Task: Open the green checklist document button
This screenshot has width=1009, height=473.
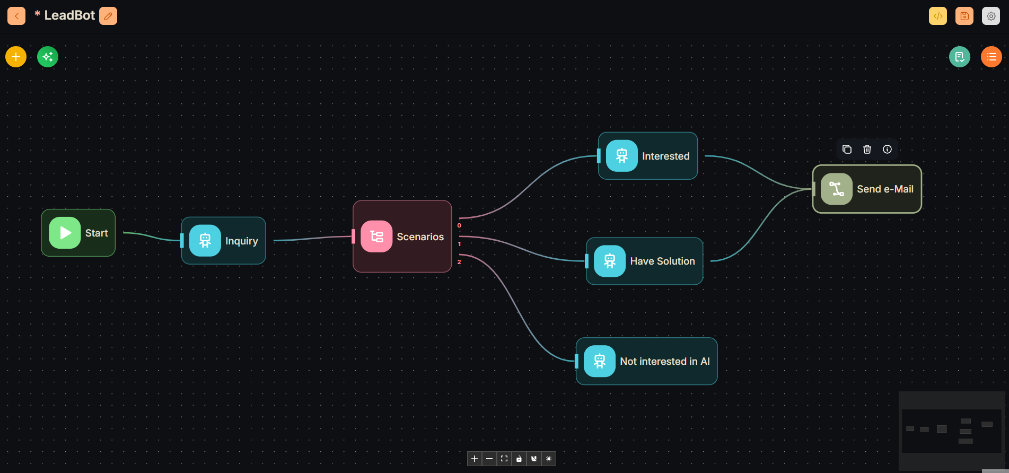Action: tap(959, 57)
